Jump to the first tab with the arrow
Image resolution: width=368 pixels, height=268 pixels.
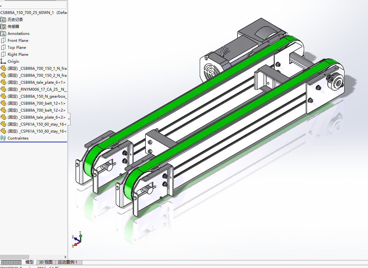pos(3,263)
